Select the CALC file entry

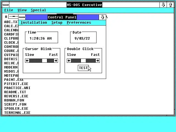coord(11,26)
